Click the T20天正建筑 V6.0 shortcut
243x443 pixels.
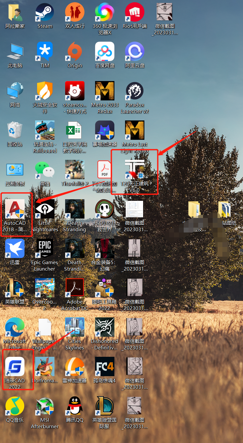pos(135,170)
